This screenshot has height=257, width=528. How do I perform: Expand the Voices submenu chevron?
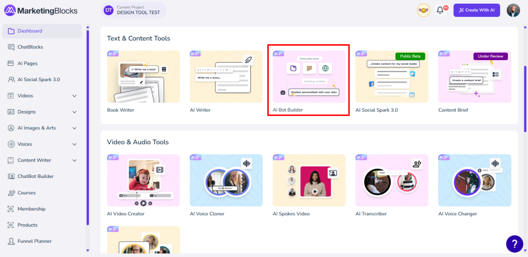click(75, 144)
